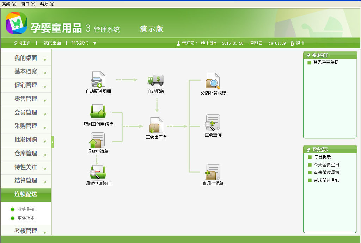Click the administrator user icon

pos(178,43)
